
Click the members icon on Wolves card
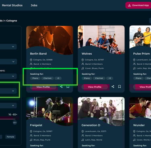[x=83, y=64]
